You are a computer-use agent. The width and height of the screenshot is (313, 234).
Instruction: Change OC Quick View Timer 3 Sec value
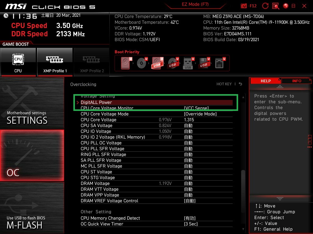(x=191, y=224)
